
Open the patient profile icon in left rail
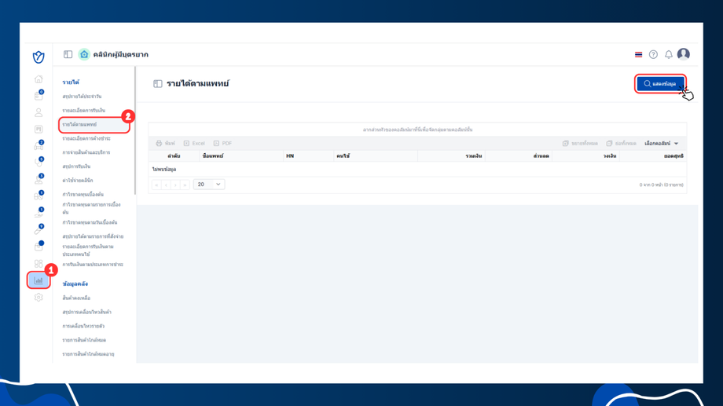pyautogui.click(x=39, y=112)
